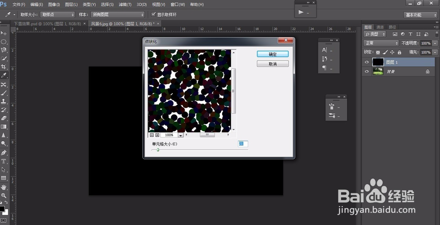Switch to the 下雪效果.psd document tab
This screenshot has height=225, width=440.
48,24
